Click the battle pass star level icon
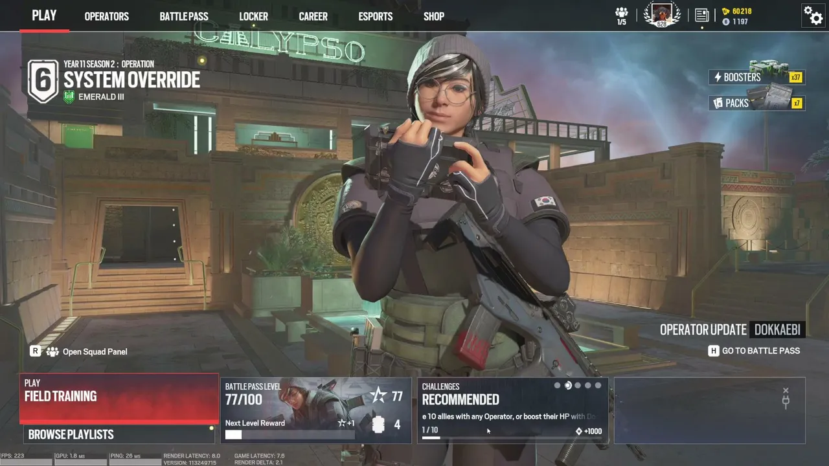829x466 pixels. pos(378,395)
